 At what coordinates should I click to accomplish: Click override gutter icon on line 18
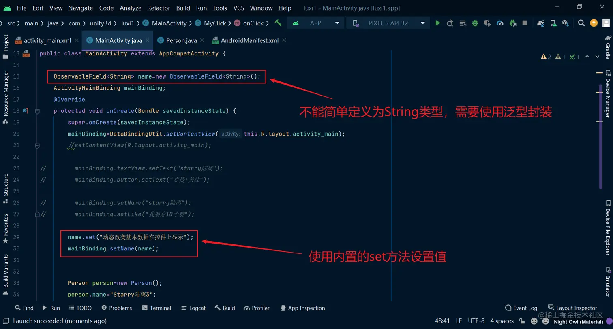tap(25, 110)
